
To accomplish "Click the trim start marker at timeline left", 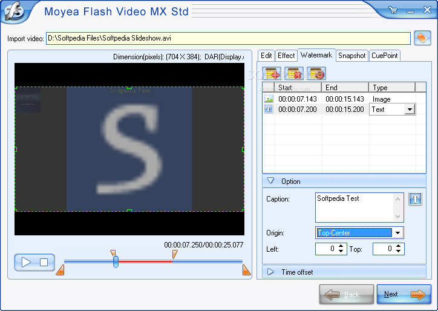I will 60,270.
